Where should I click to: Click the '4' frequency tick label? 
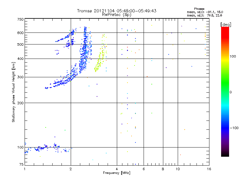117,169
